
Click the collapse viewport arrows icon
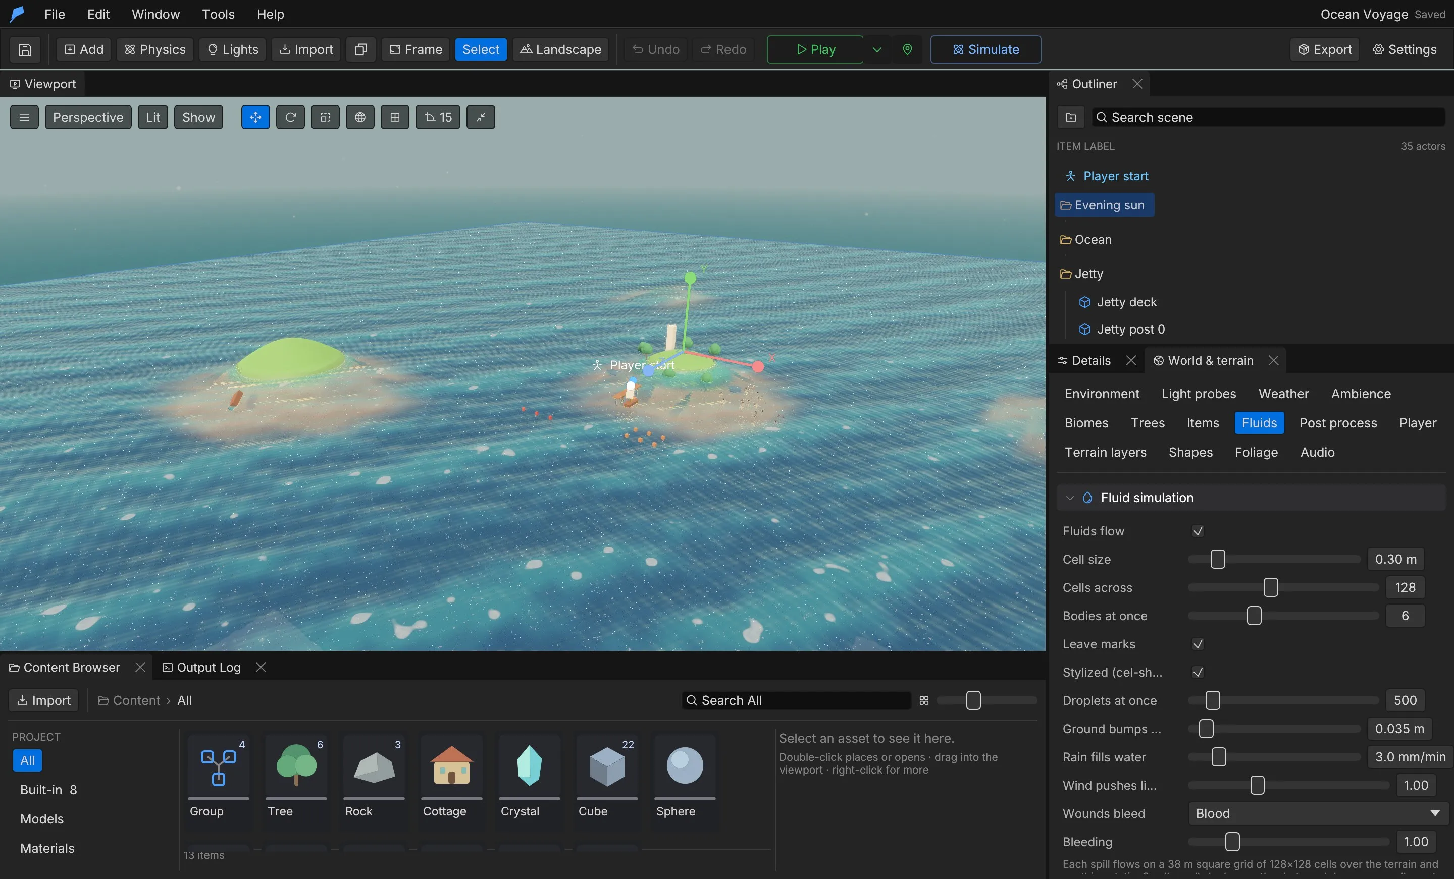pos(481,117)
